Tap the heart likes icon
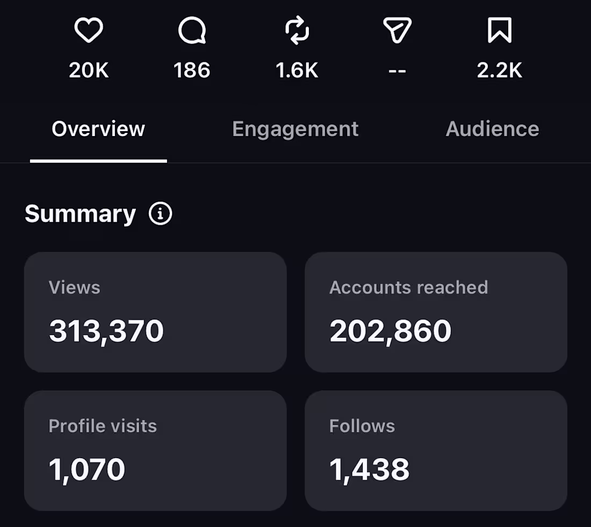Image resolution: width=591 pixels, height=527 pixels. coord(89,30)
